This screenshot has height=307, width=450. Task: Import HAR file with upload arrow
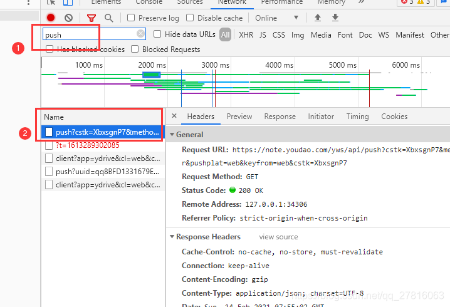click(317, 18)
